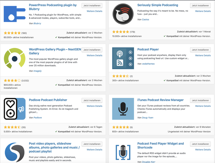This screenshot has height=163, width=215.
Task: Open the Podcast Feed Player Widget title
Action: tap(160, 146)
